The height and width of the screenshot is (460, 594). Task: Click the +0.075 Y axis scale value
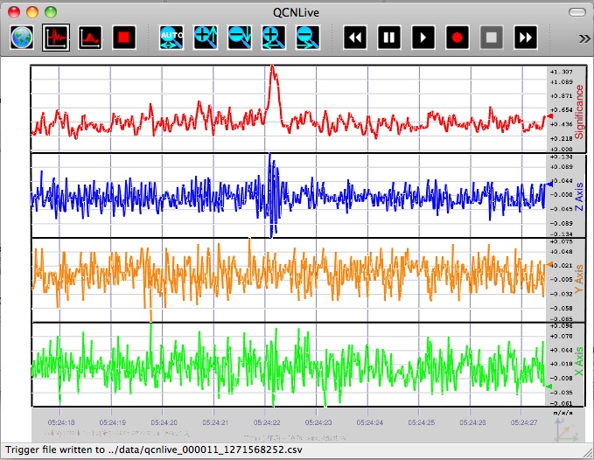pos(562,241)
